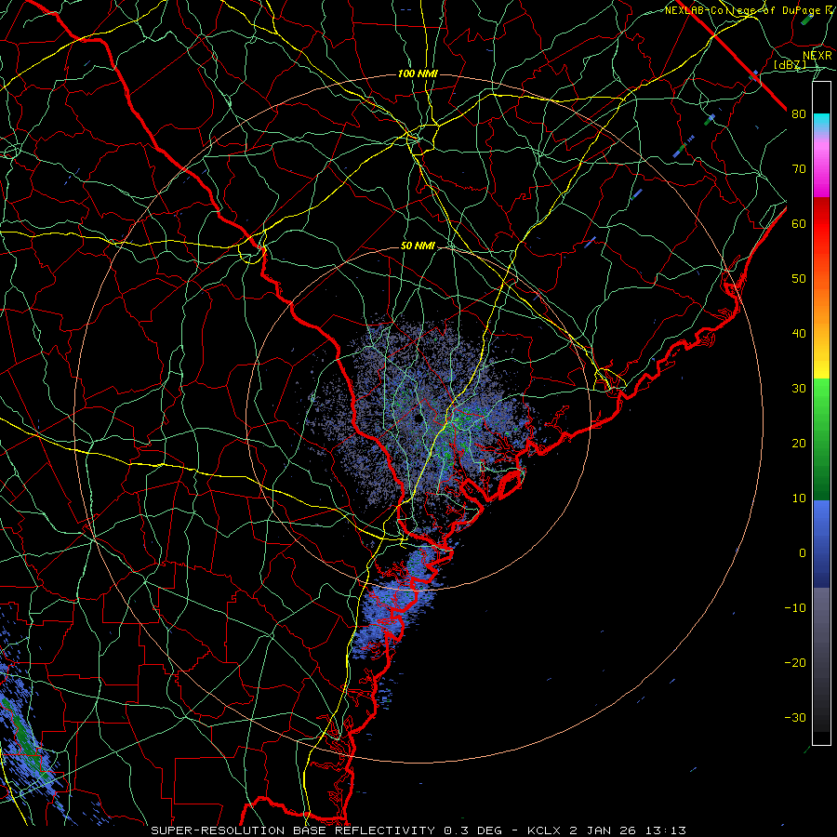Click the NEXR label above the color scale
The image size is (837, 837).
point(817,56)
